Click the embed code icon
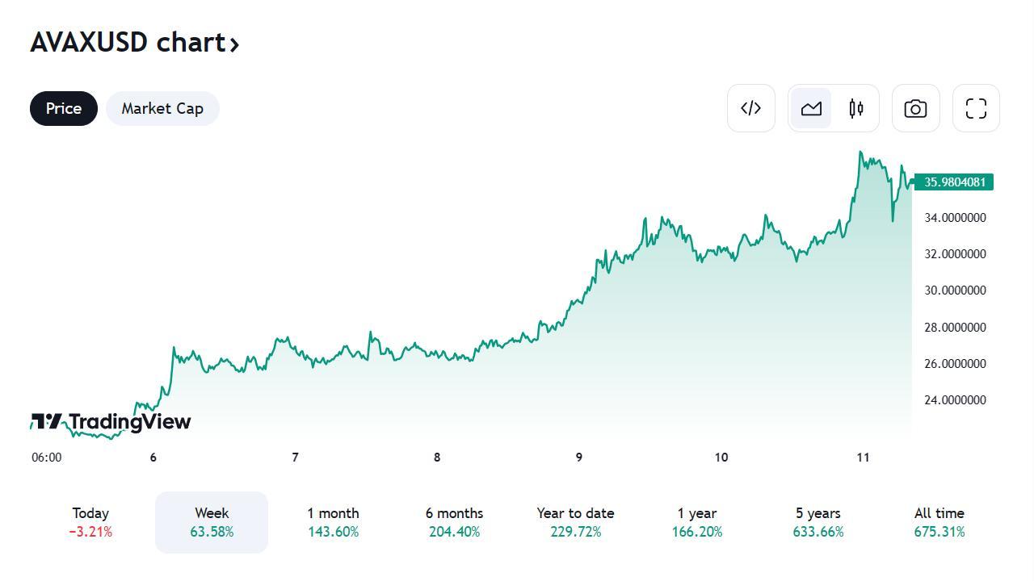The image size is (1034, 581). 750,108
